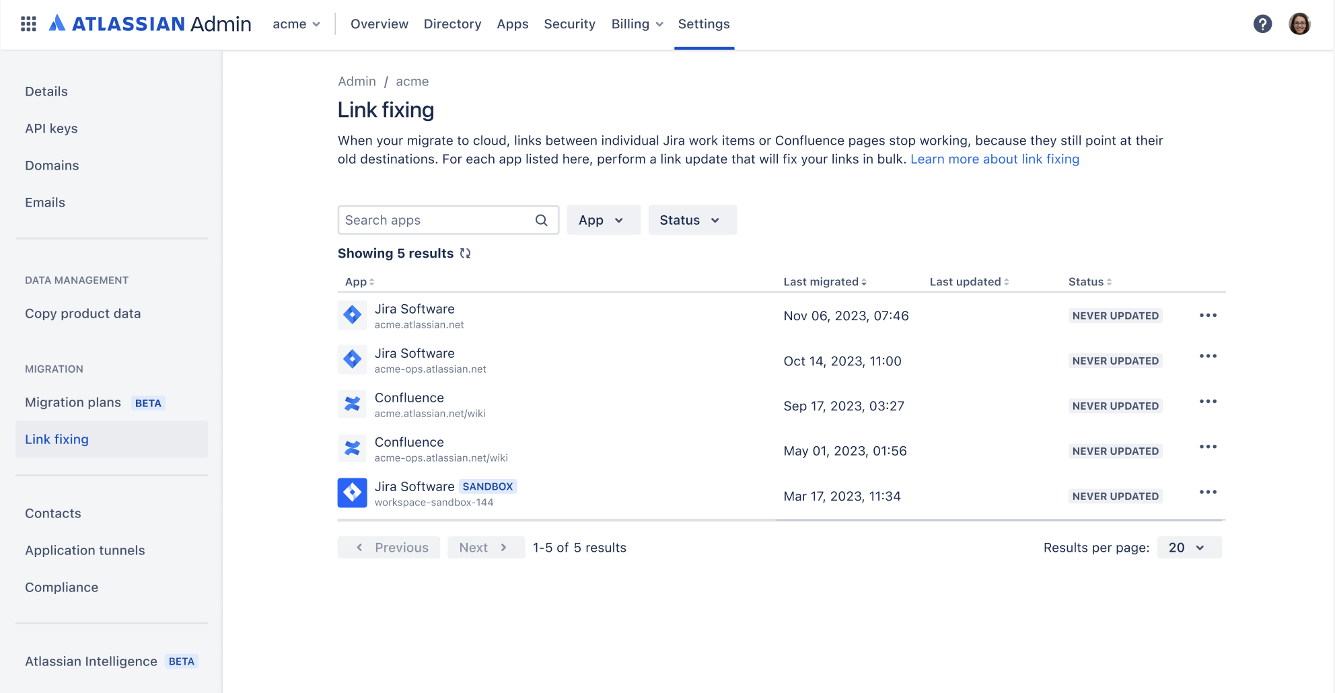Switch to the Security tab
The height and width of the screenshot is (693, 1335).
point(570,24)
